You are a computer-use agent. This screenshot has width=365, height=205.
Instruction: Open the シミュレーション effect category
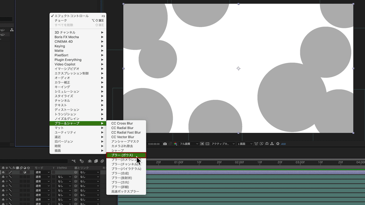tap(78, 91)
